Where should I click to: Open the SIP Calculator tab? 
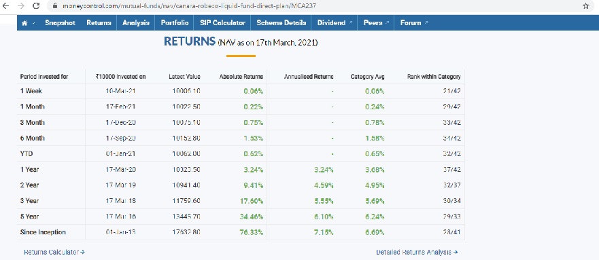(222, 23)
